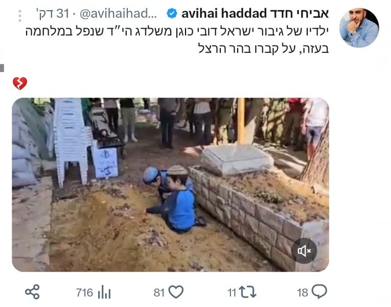Click the 81 likes count
This screenshot has width=391, height=307.
coord(159,293)
